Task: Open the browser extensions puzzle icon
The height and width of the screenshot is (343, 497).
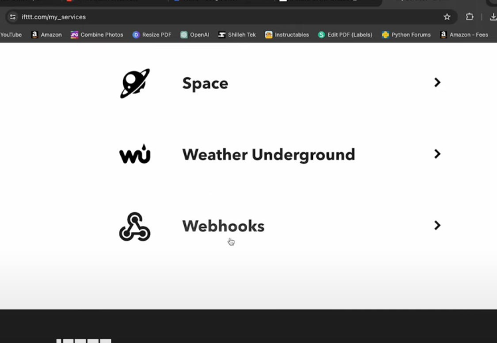Action: point(469,17)
